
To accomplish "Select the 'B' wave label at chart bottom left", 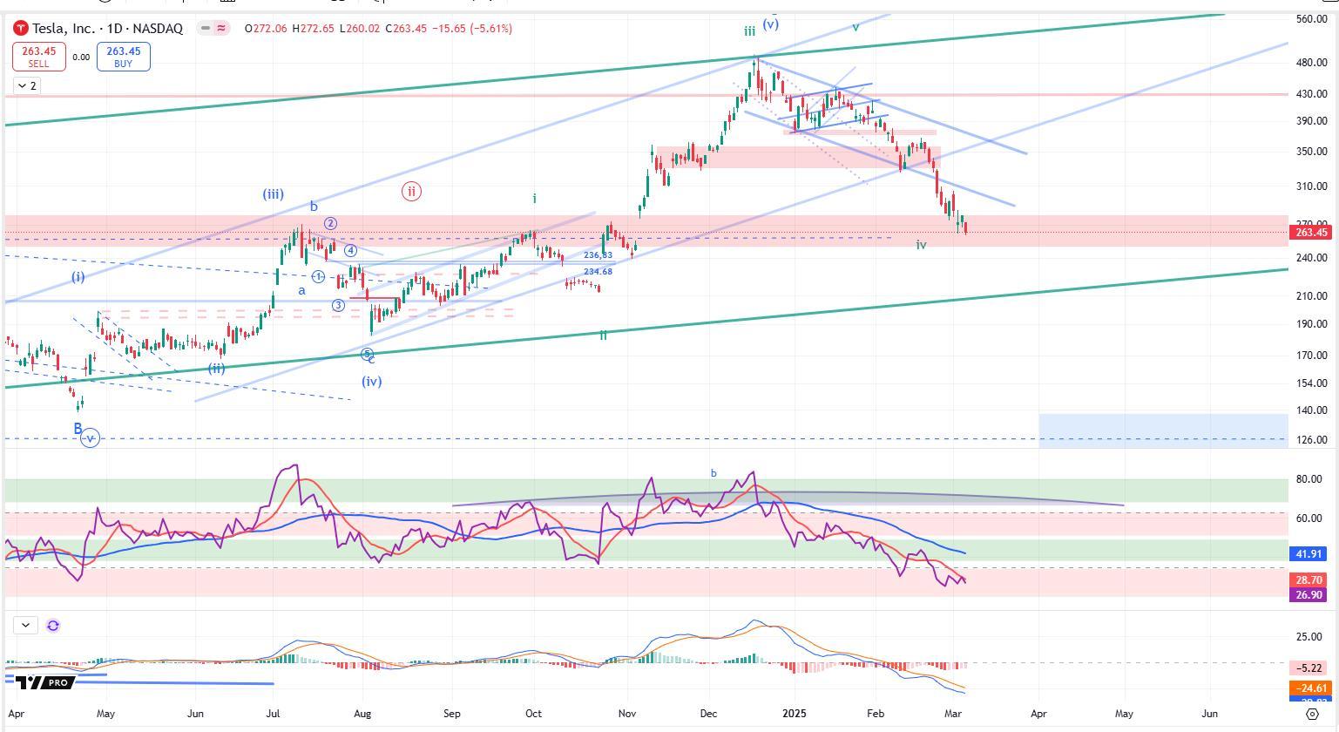I will click(78, 429).
